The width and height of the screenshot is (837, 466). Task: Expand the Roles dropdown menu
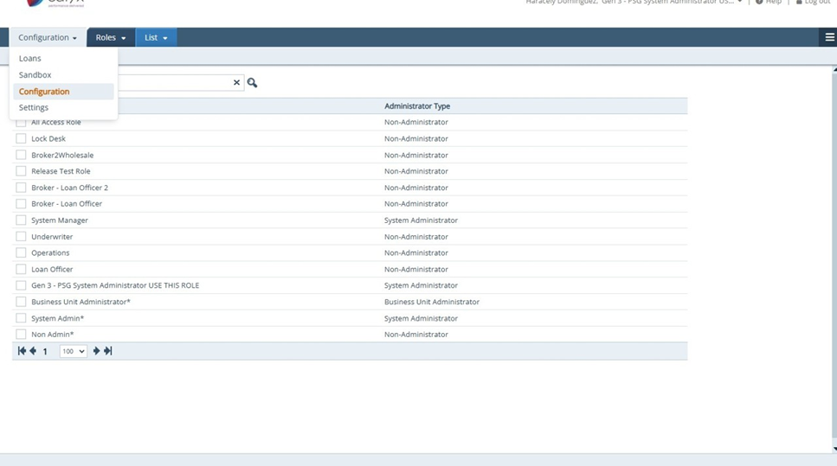tap(111, 38)
